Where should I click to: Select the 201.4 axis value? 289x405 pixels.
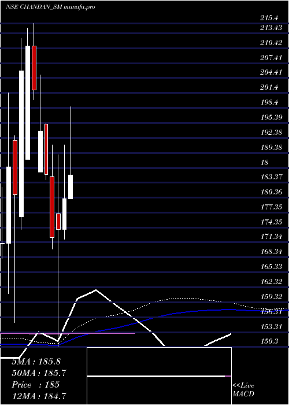coord(269,87)
